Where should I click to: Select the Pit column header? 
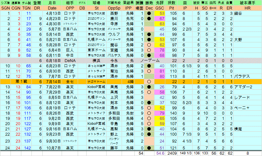171,8
